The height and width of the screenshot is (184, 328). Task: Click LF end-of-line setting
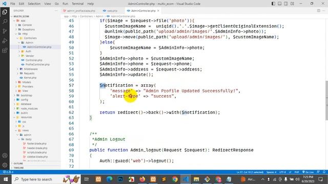290,172
